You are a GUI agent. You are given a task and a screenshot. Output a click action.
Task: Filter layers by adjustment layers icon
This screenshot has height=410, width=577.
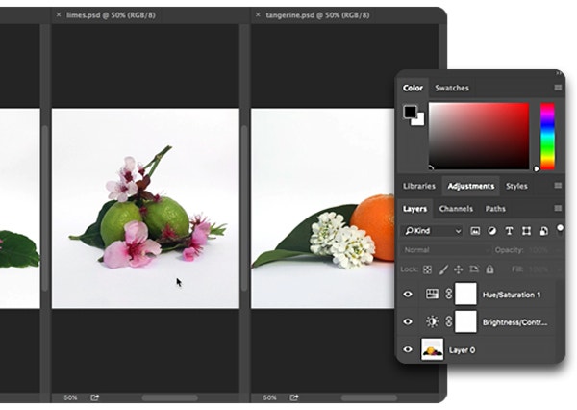point(491,231)
